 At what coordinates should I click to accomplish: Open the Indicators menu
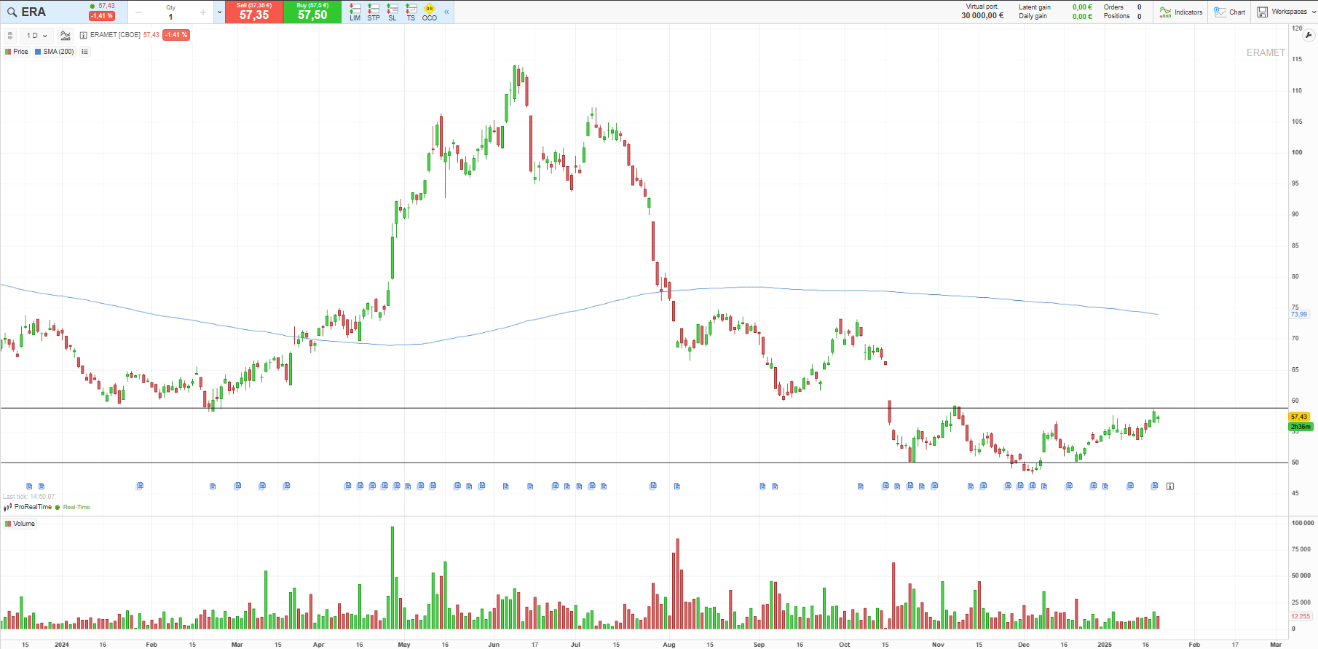coord(1181,12)
